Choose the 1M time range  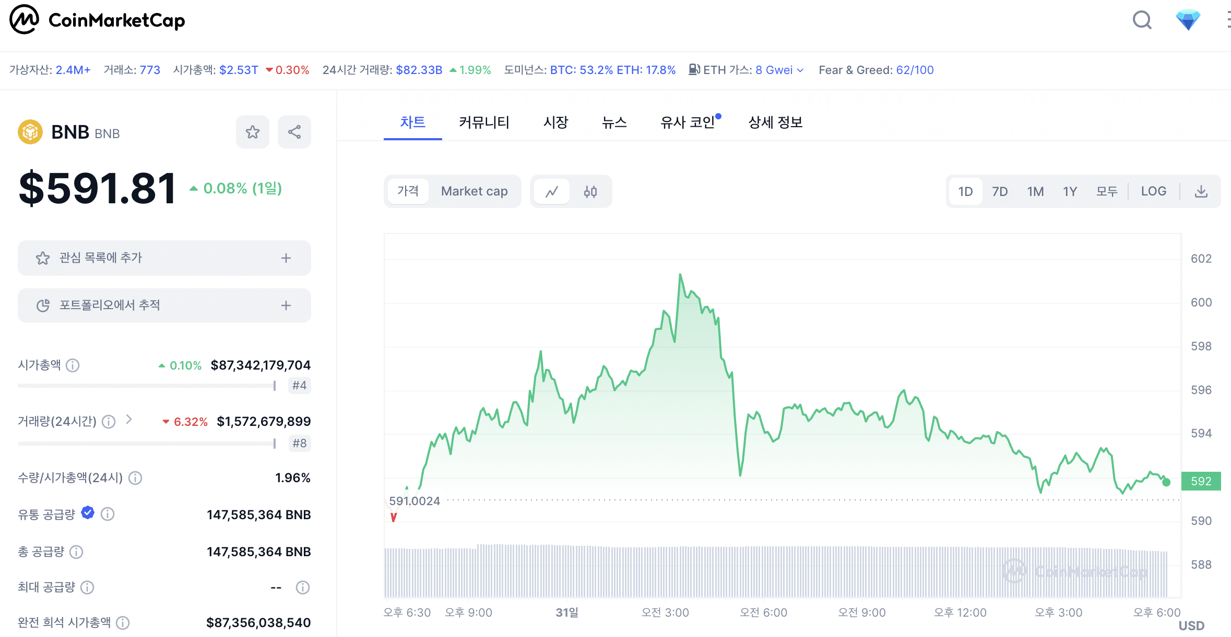click(x=1035, y=191)
